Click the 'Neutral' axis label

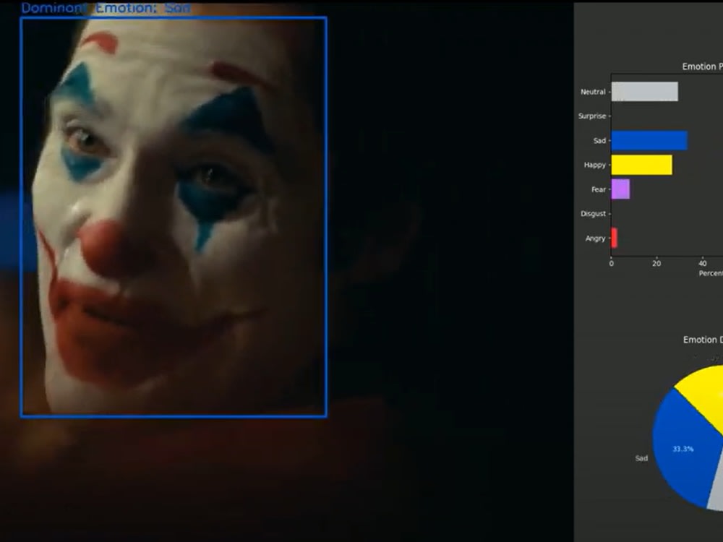[593, 92]
